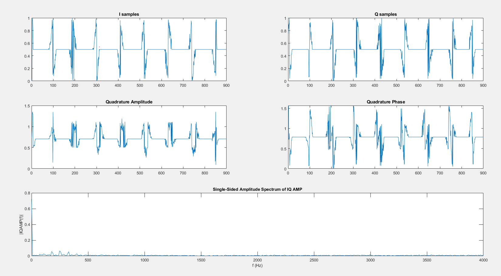The width and height of the screenshot is (501, 276).
Task: Click the I samples plot title
Action: (128, 14)
